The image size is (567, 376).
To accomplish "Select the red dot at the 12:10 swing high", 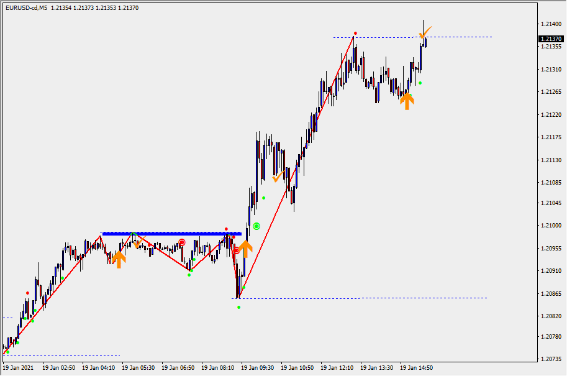I will click(x=355, y=33).
